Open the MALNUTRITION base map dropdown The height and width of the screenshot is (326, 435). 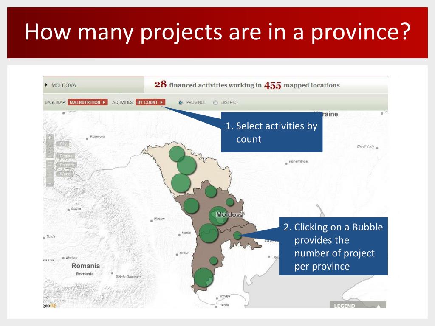[x=88, y=102]
